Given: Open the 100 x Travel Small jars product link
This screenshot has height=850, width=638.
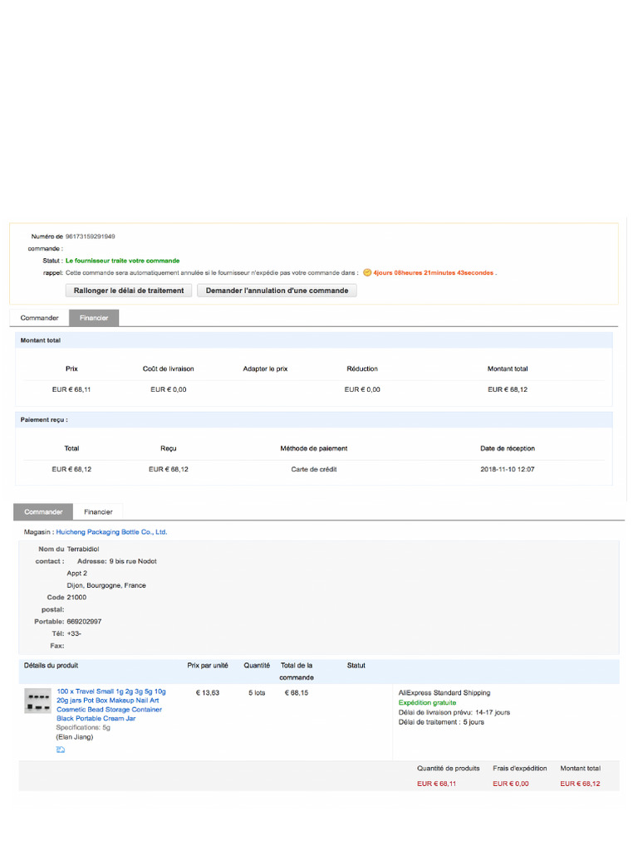Looking at the screenshot, I should [111, 705].
